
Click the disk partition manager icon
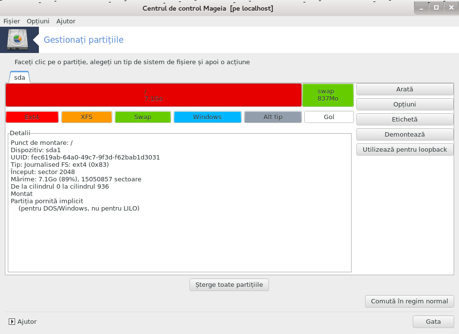pyautogui.click(x=18, y=39)
